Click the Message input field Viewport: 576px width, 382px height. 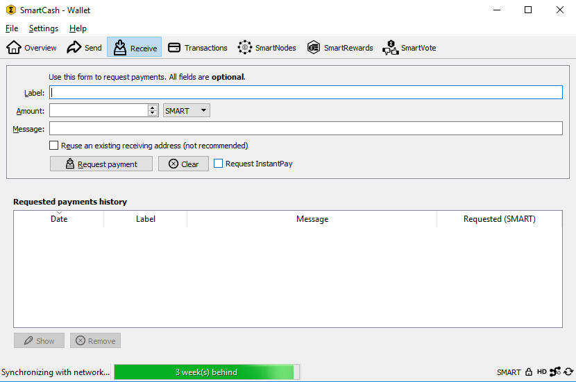306,128
